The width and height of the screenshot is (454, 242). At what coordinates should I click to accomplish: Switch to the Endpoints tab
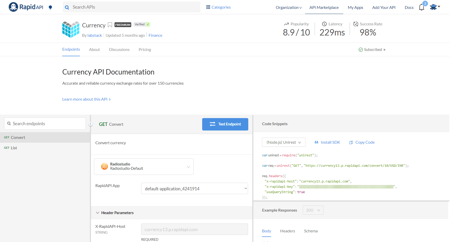pyautogui.click(x=71, y=49)
